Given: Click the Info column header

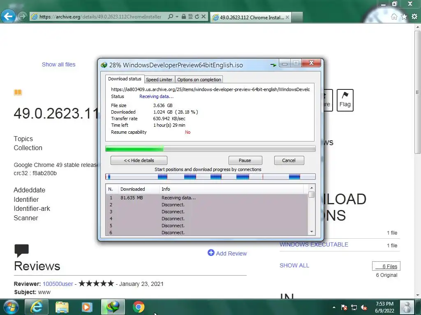Looking at the screenshot, I should tap(232, 189).
